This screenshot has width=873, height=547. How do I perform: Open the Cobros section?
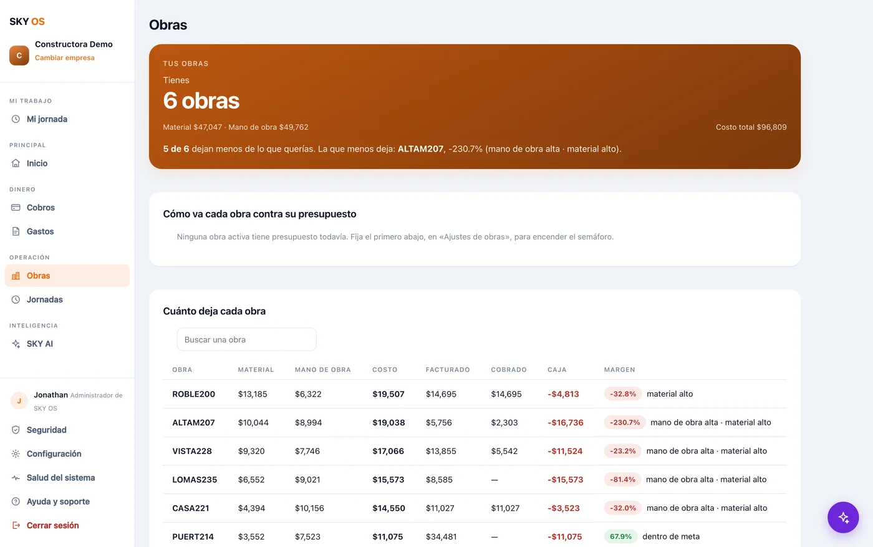(x=67, y=208)
